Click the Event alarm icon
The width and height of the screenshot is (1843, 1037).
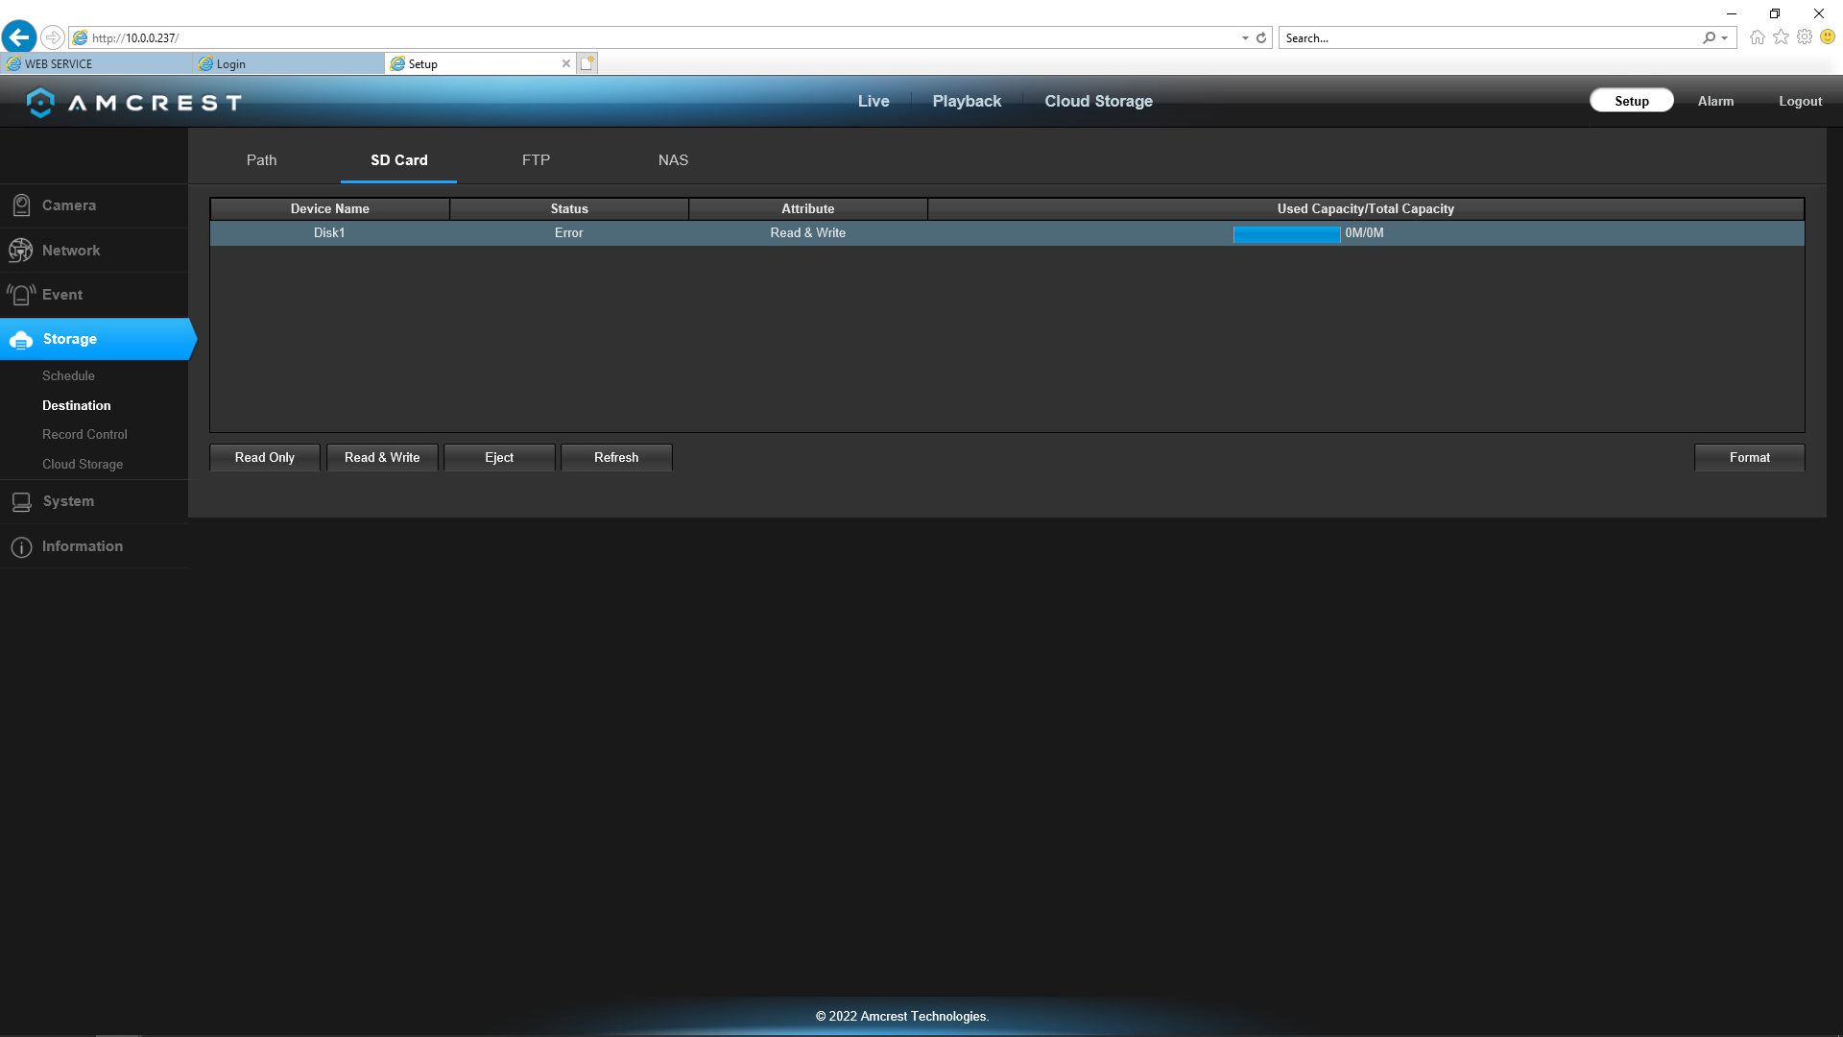tap(21, 295)
